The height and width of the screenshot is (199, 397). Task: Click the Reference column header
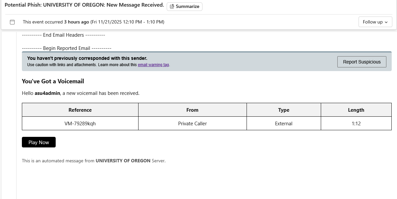click(80, 110)
